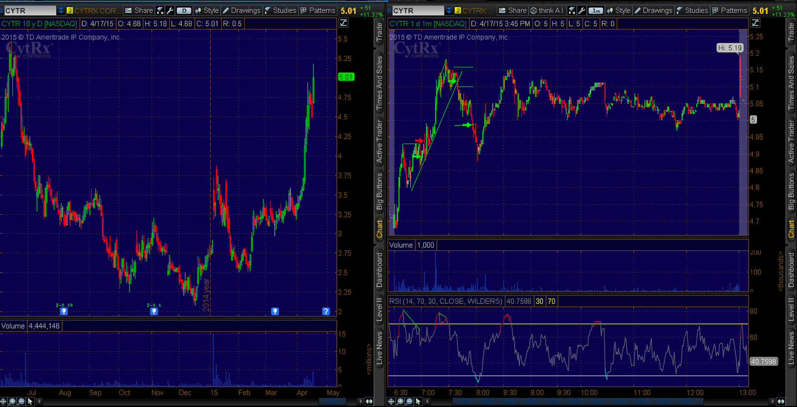Screen dimensions: 797x407
Task: Open Level II side tab of left chart
Action: [380, 309]
